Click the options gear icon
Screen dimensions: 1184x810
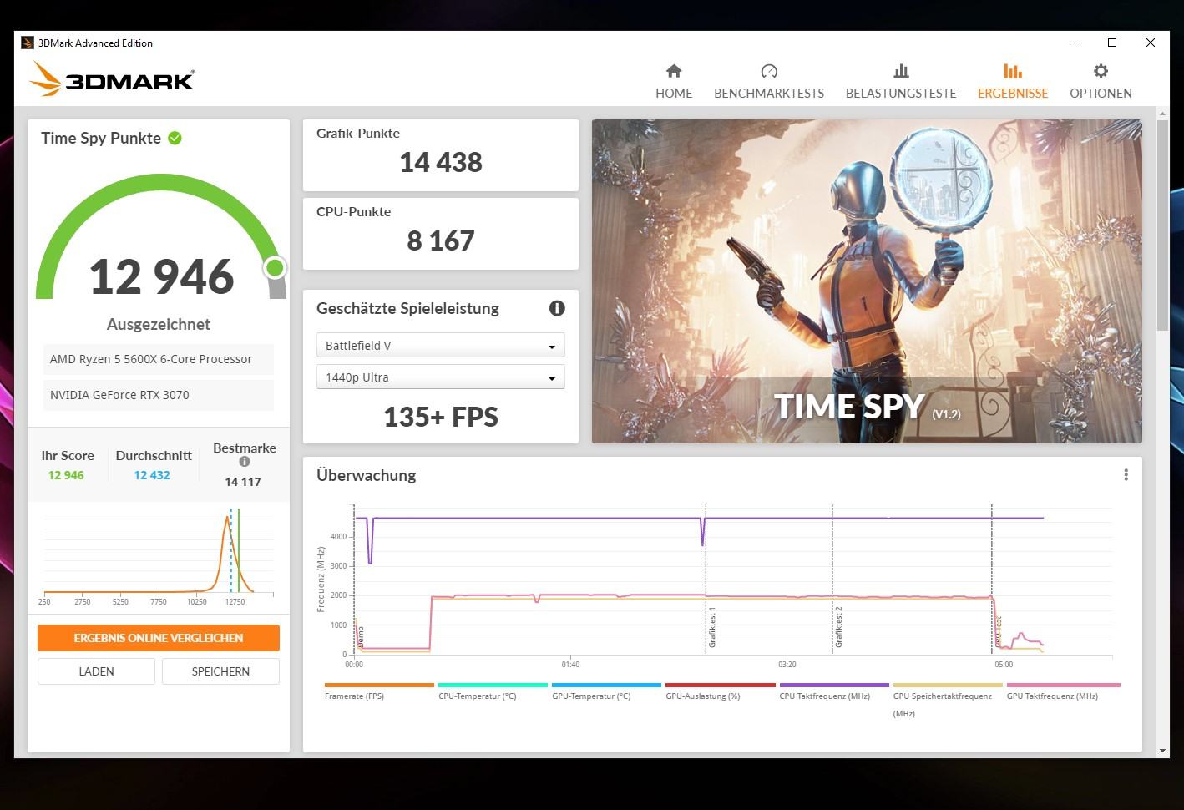click(x=1101, y=71)
